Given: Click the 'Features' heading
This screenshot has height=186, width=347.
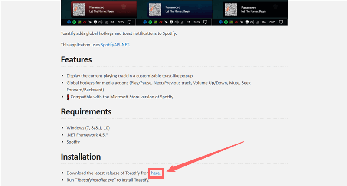Looking at the screenshot, I should point(76,59).
